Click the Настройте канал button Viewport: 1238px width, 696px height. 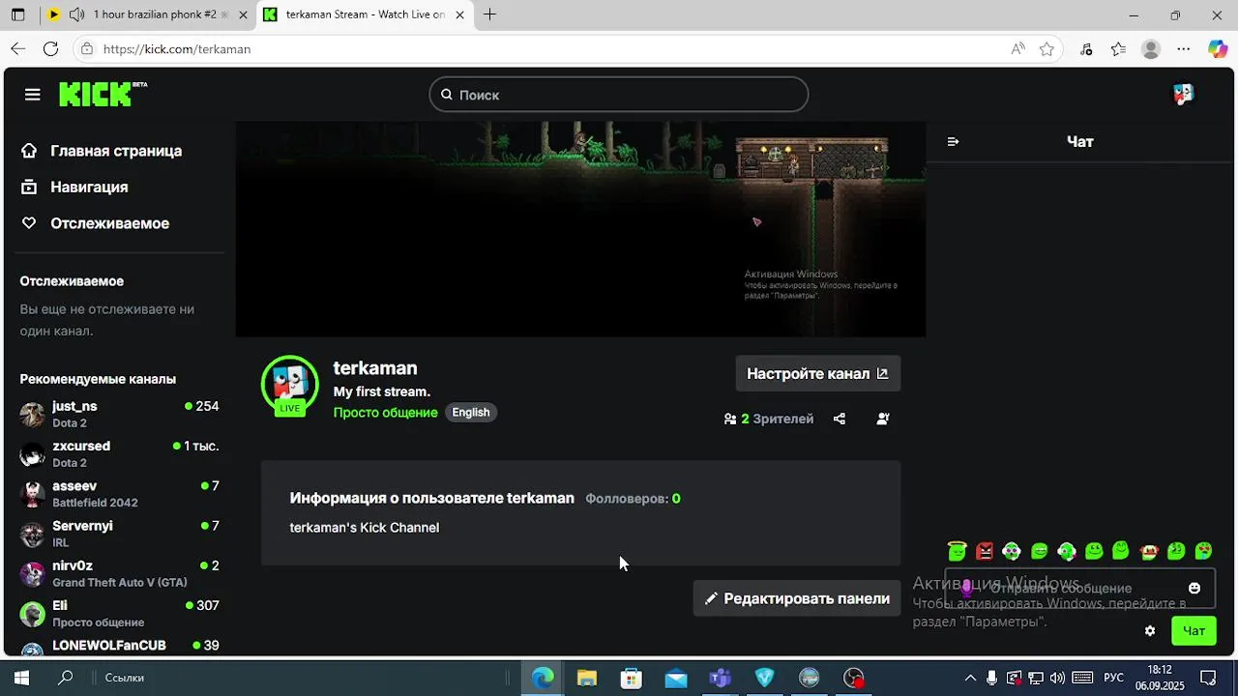(x=818, y=373)
